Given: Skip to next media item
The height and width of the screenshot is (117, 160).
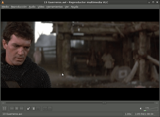Looking at the screenshot, I should click(x=21, y=109).
